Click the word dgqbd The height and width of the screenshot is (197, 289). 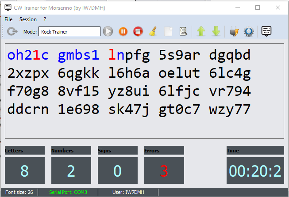point(230,55)
